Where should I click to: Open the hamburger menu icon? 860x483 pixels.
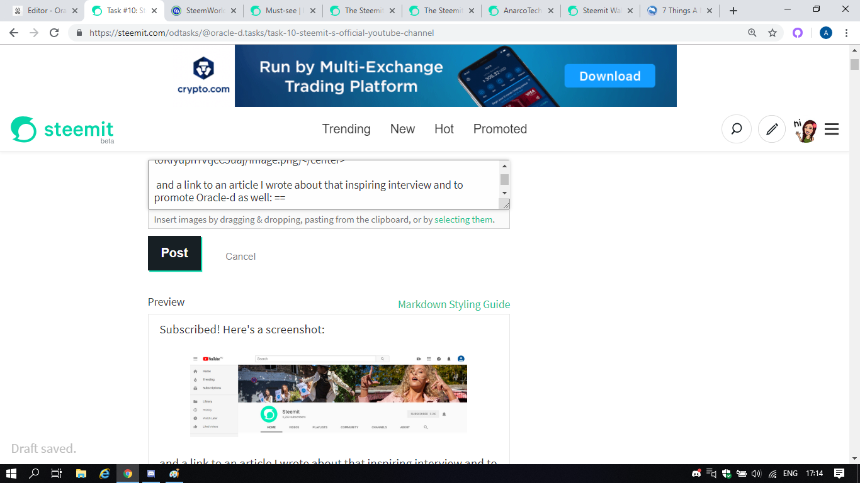(832, 130)
